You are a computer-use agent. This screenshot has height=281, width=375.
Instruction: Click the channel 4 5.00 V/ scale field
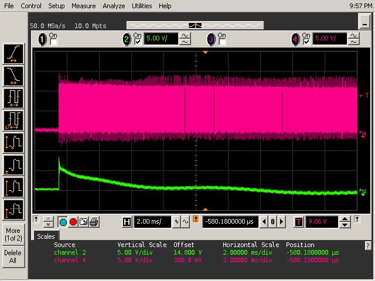point(329,39)
